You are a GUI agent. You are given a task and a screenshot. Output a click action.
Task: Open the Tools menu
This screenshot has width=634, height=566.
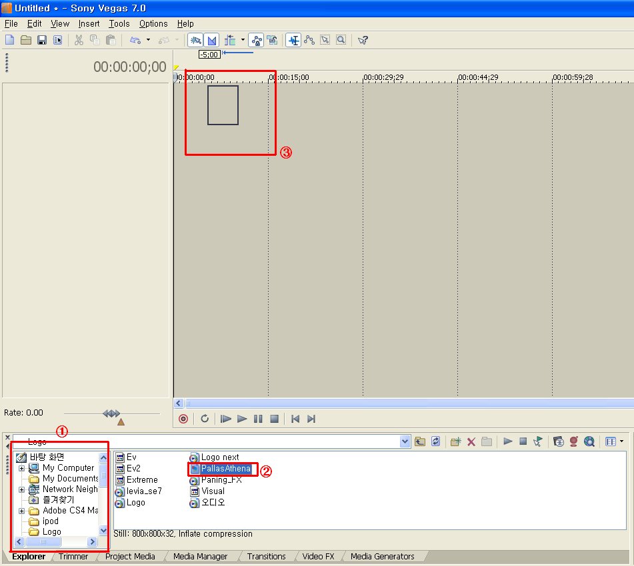click(119, 24)
